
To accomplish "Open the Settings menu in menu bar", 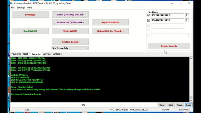I will coord(21,8).
